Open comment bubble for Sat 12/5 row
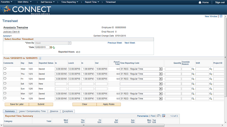This screenshot has width=227, height=127. (x=5, y=84)
